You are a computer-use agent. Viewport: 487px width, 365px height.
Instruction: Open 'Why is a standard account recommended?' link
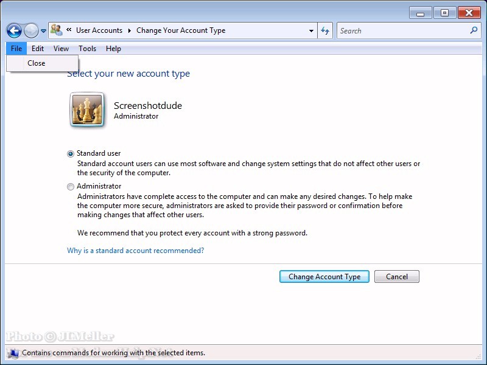[x=135, y=251]
